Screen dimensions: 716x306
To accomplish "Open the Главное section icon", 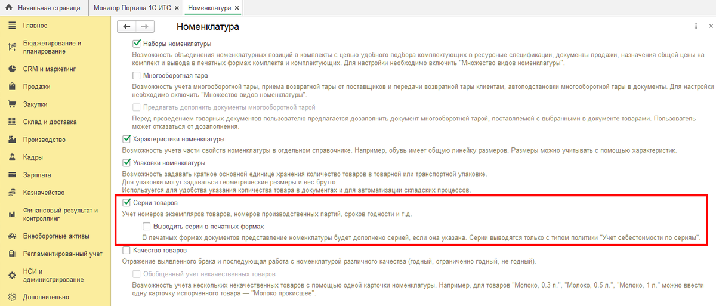I will point(11,26).
